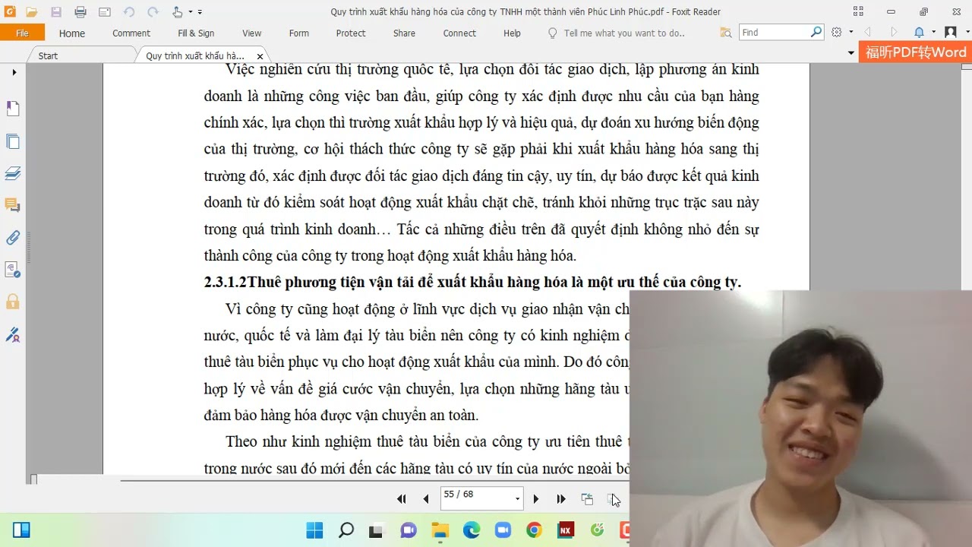972x547 pixels.
Task: Expand the notification bell dropdown
Action: pos(933,32)
